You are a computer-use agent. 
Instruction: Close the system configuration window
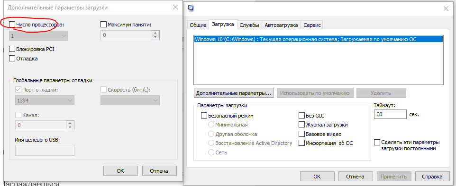coord(446,8)
